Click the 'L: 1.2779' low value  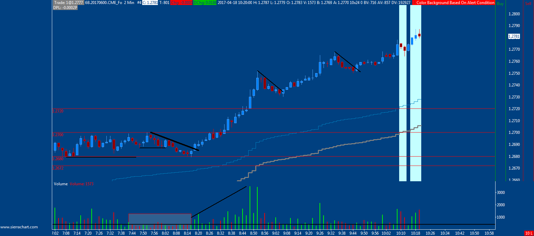(277, 3)
